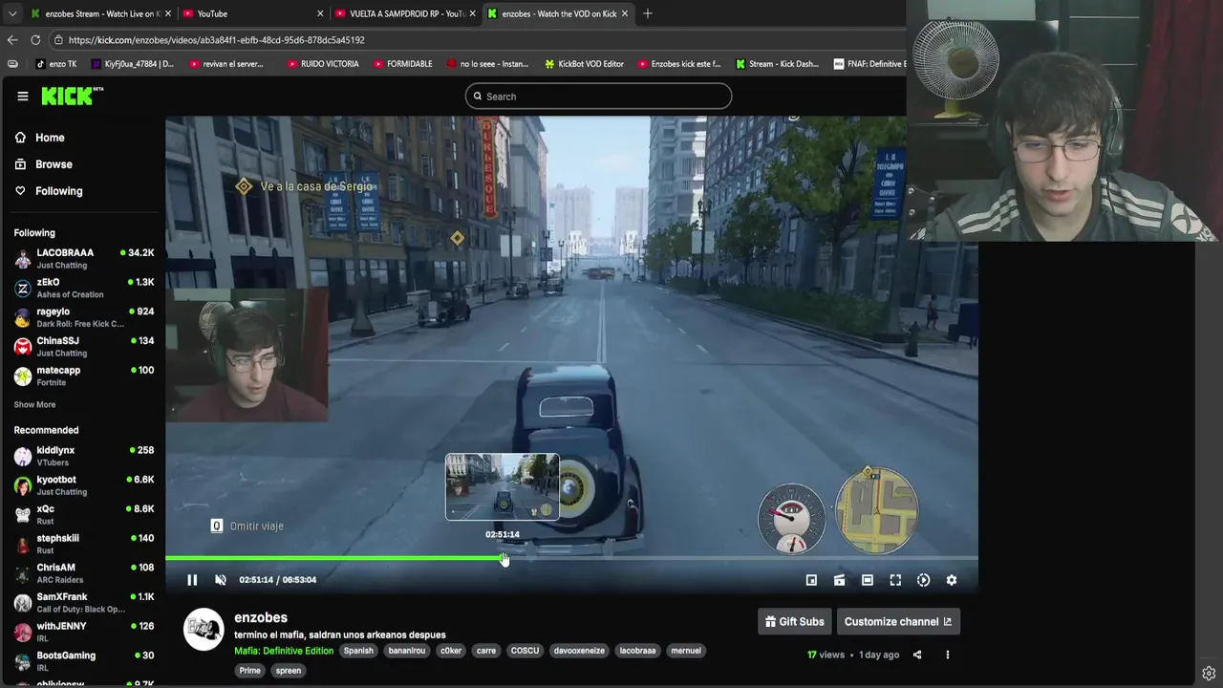Click the Prime tag chip
The image size is (1223, 688).
[249, 671]
